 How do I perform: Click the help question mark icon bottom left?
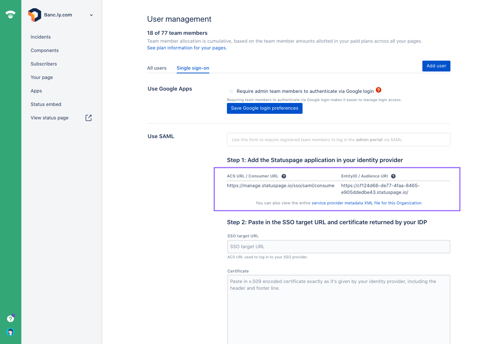[x=10, y=318]
